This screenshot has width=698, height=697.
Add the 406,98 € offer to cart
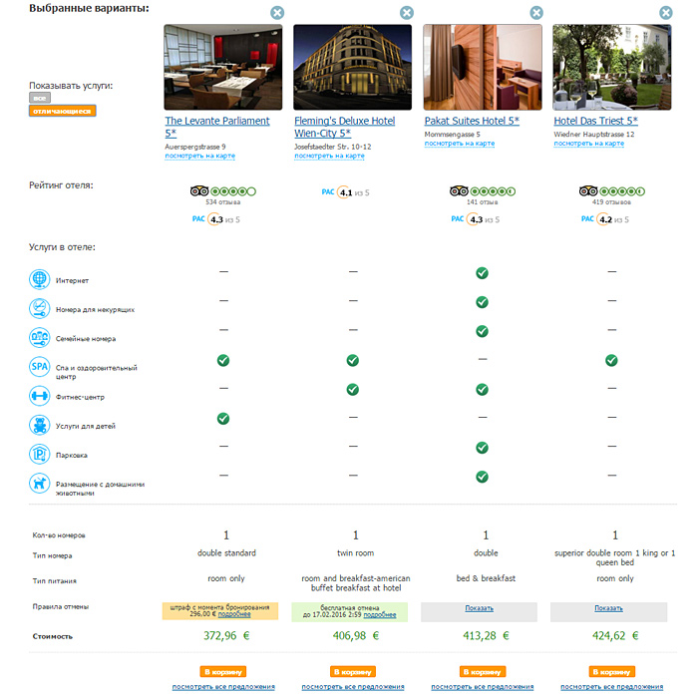tap(353, 672)
